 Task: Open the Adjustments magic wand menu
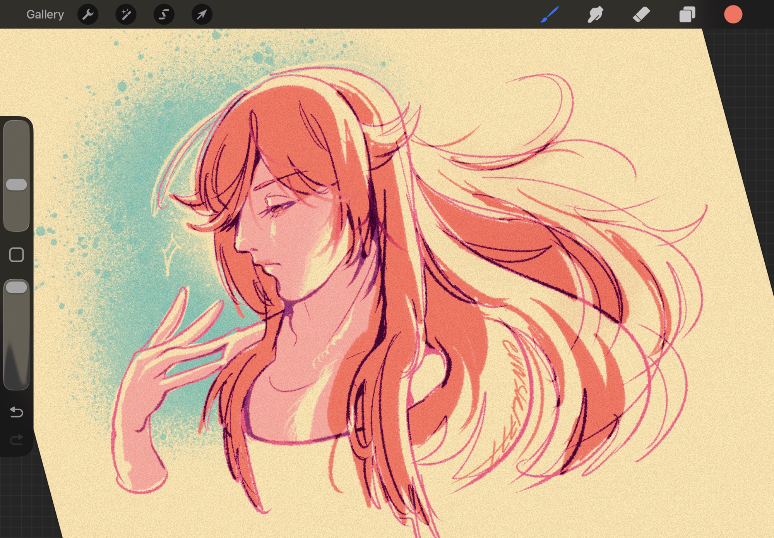(x=126, y=15)
